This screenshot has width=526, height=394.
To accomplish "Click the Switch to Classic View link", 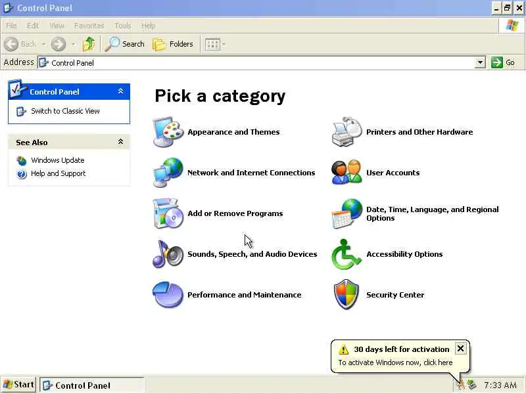I will pos(65,111).
